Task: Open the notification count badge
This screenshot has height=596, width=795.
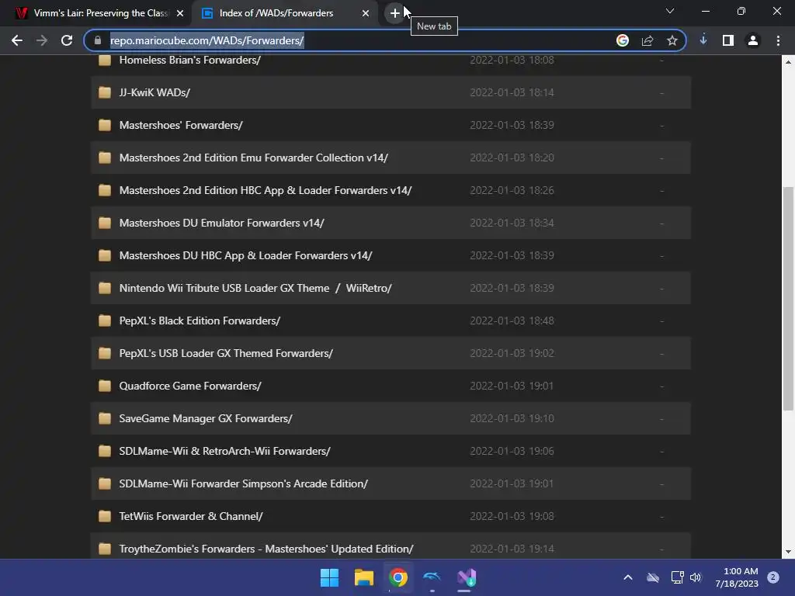Action: coord(773,577)
